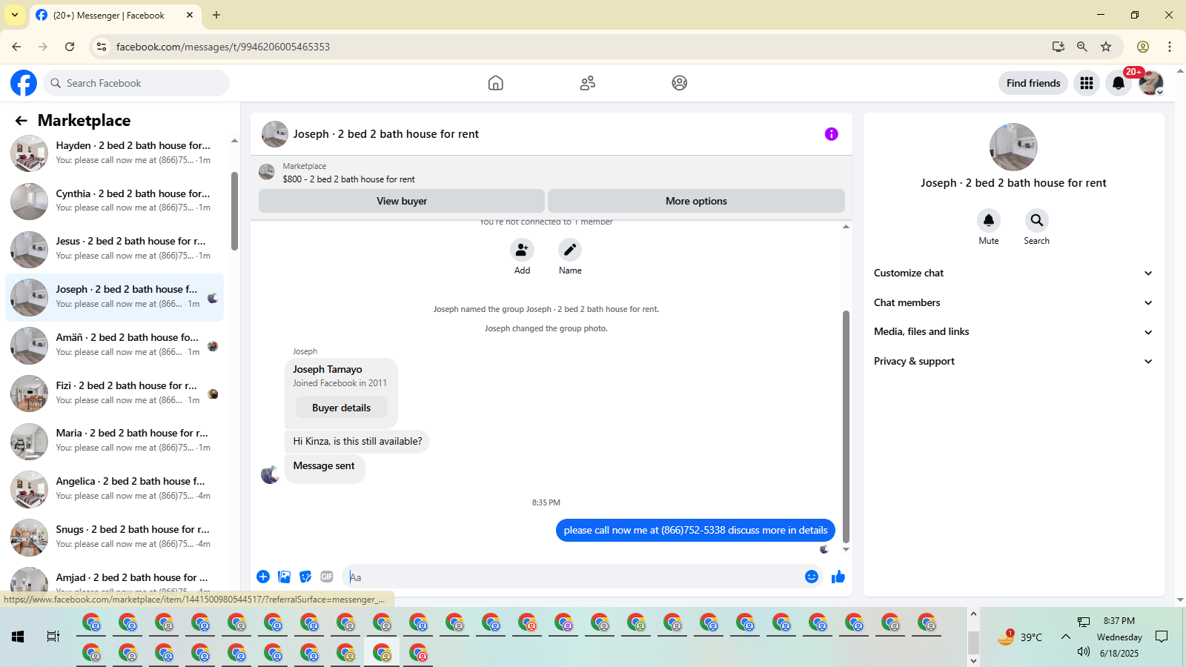
Task: Open the notifications bell
Action: 1119,83
